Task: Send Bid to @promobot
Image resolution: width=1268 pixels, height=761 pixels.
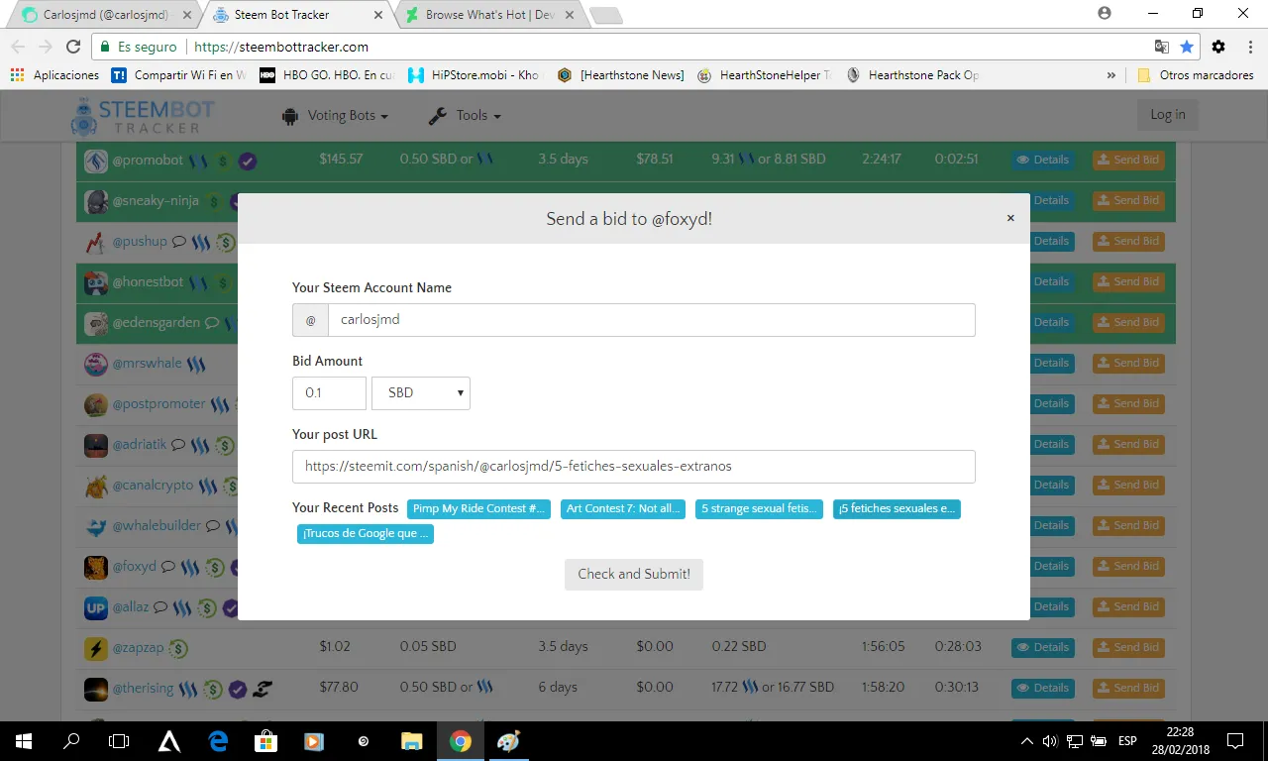Action: coord(1128,160)
